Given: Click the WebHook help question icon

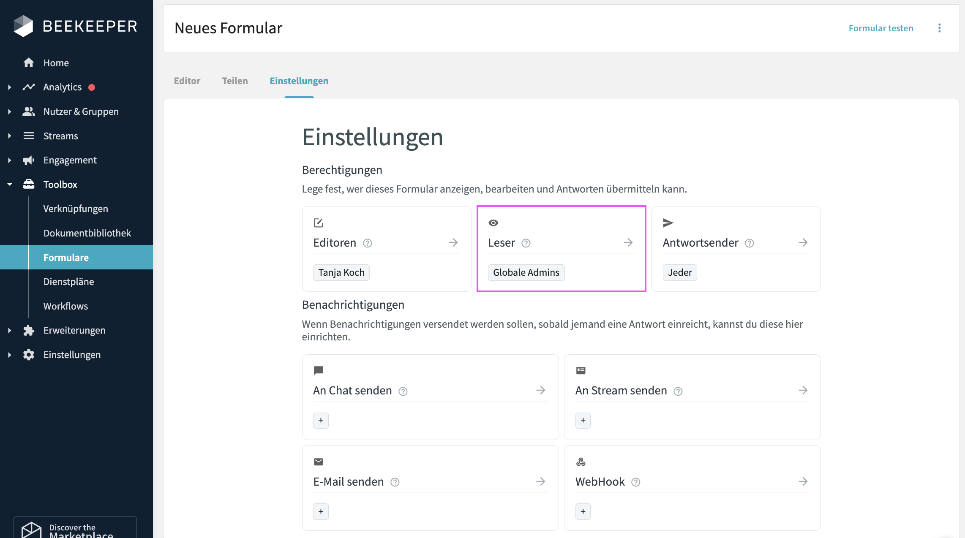Looking at the screenshot, I should click(x=635, y=482).
